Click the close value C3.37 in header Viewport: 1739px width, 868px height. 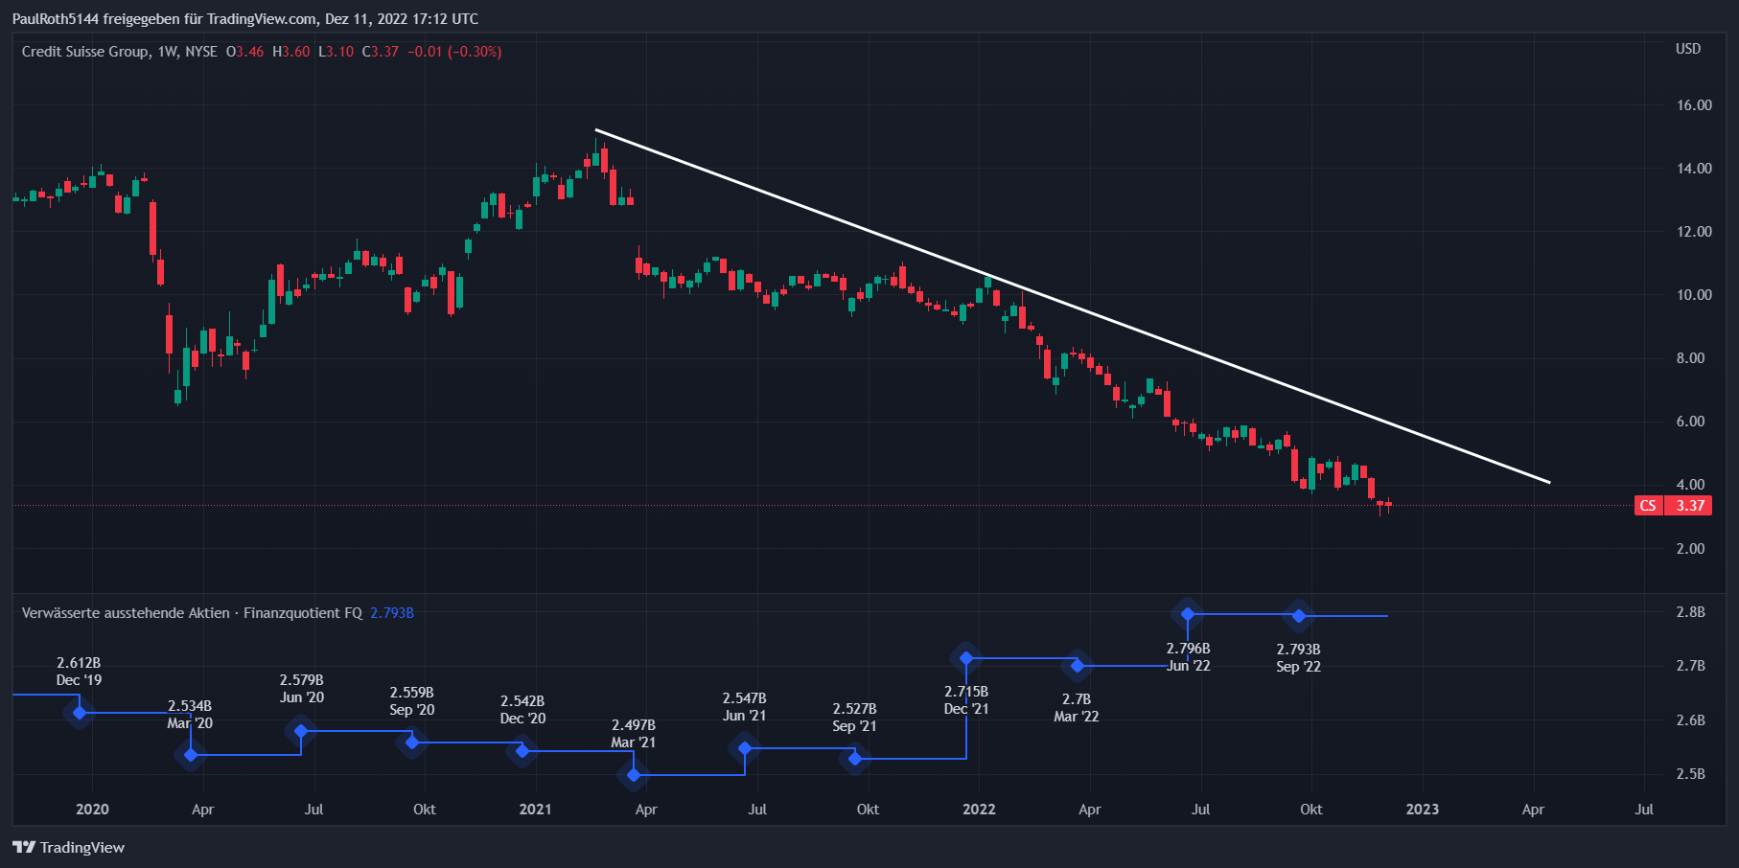[x=381, y=52]
